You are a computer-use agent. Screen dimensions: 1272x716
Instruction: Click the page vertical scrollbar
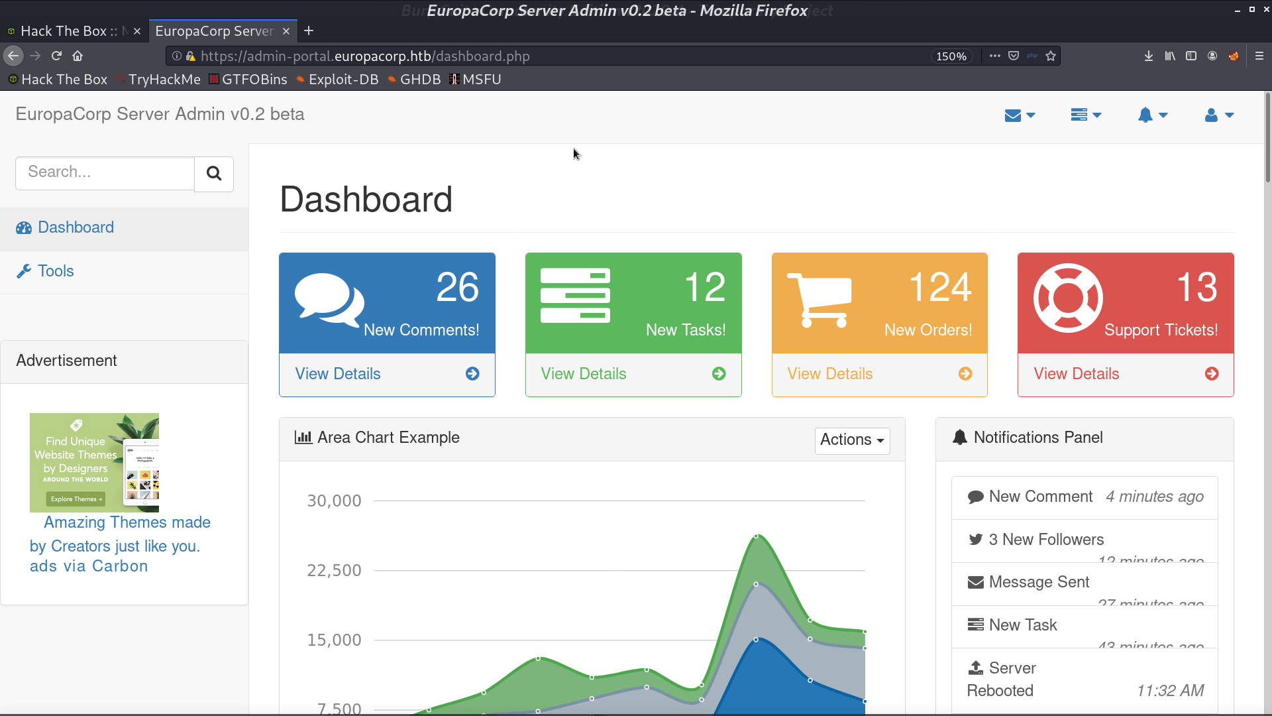point(1267,138)
